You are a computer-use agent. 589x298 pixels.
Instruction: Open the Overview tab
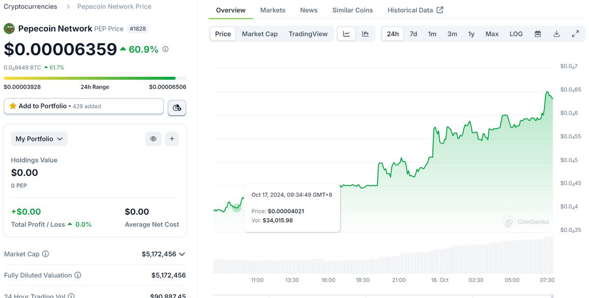(231, 10)
